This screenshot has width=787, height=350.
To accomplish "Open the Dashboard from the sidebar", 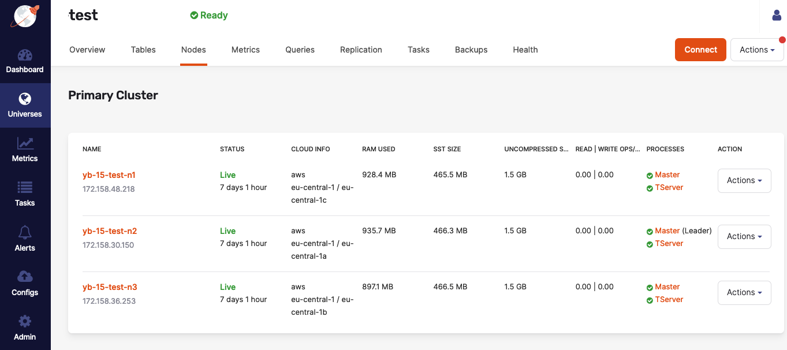I will pos(25,61).
